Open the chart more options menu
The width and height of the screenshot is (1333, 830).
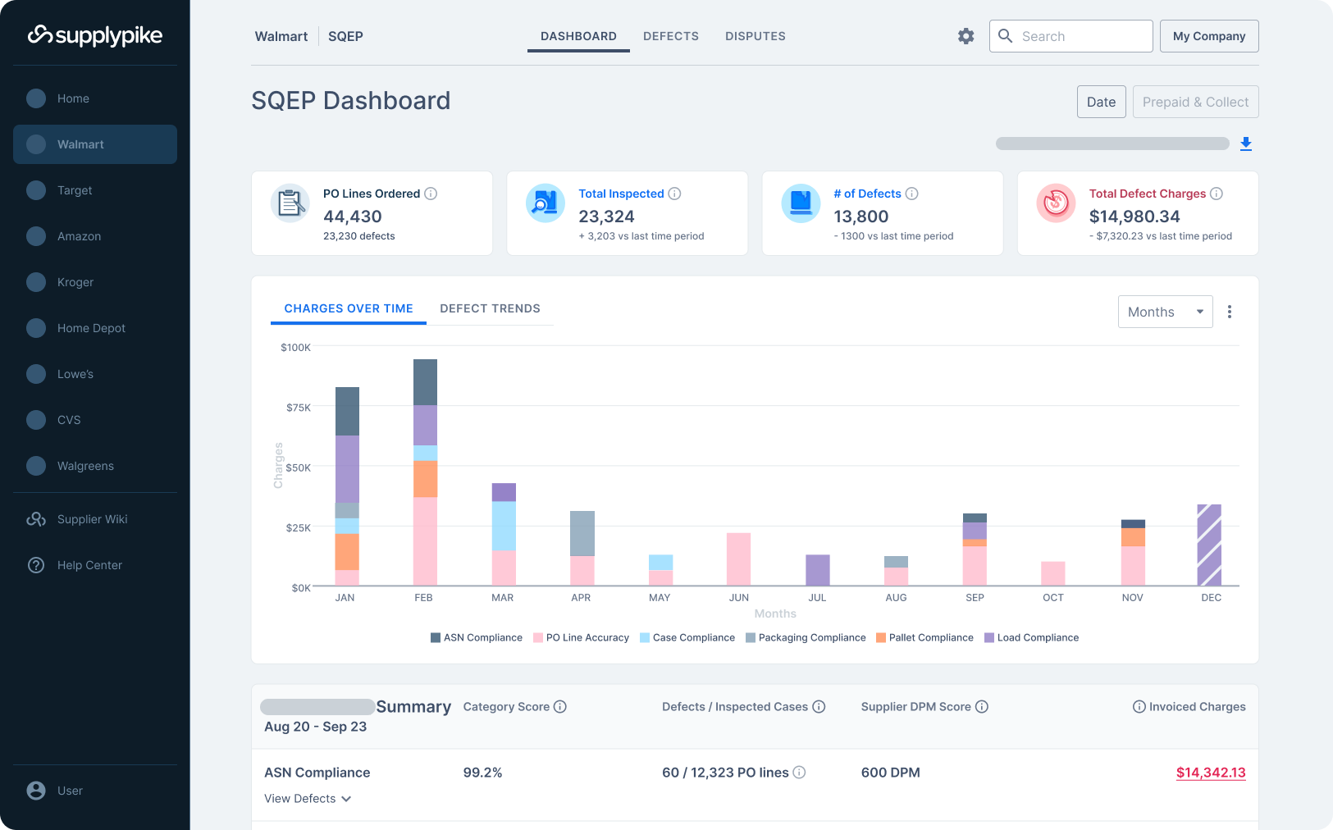(x=1229, y=312)
